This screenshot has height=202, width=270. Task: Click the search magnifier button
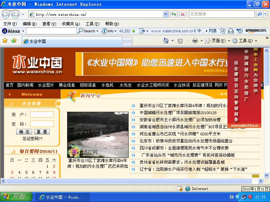tap(260, 14)
